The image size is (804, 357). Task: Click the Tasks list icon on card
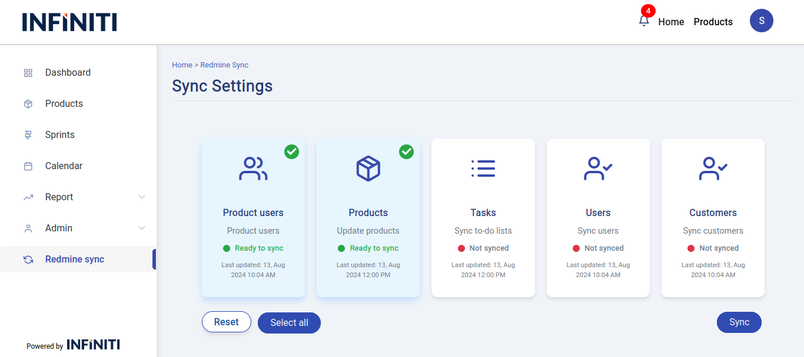pyautogui.click(x=483, y=169)
